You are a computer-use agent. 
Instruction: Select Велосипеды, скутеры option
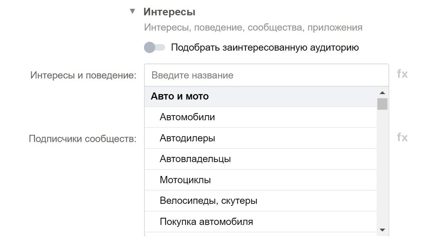261,200
